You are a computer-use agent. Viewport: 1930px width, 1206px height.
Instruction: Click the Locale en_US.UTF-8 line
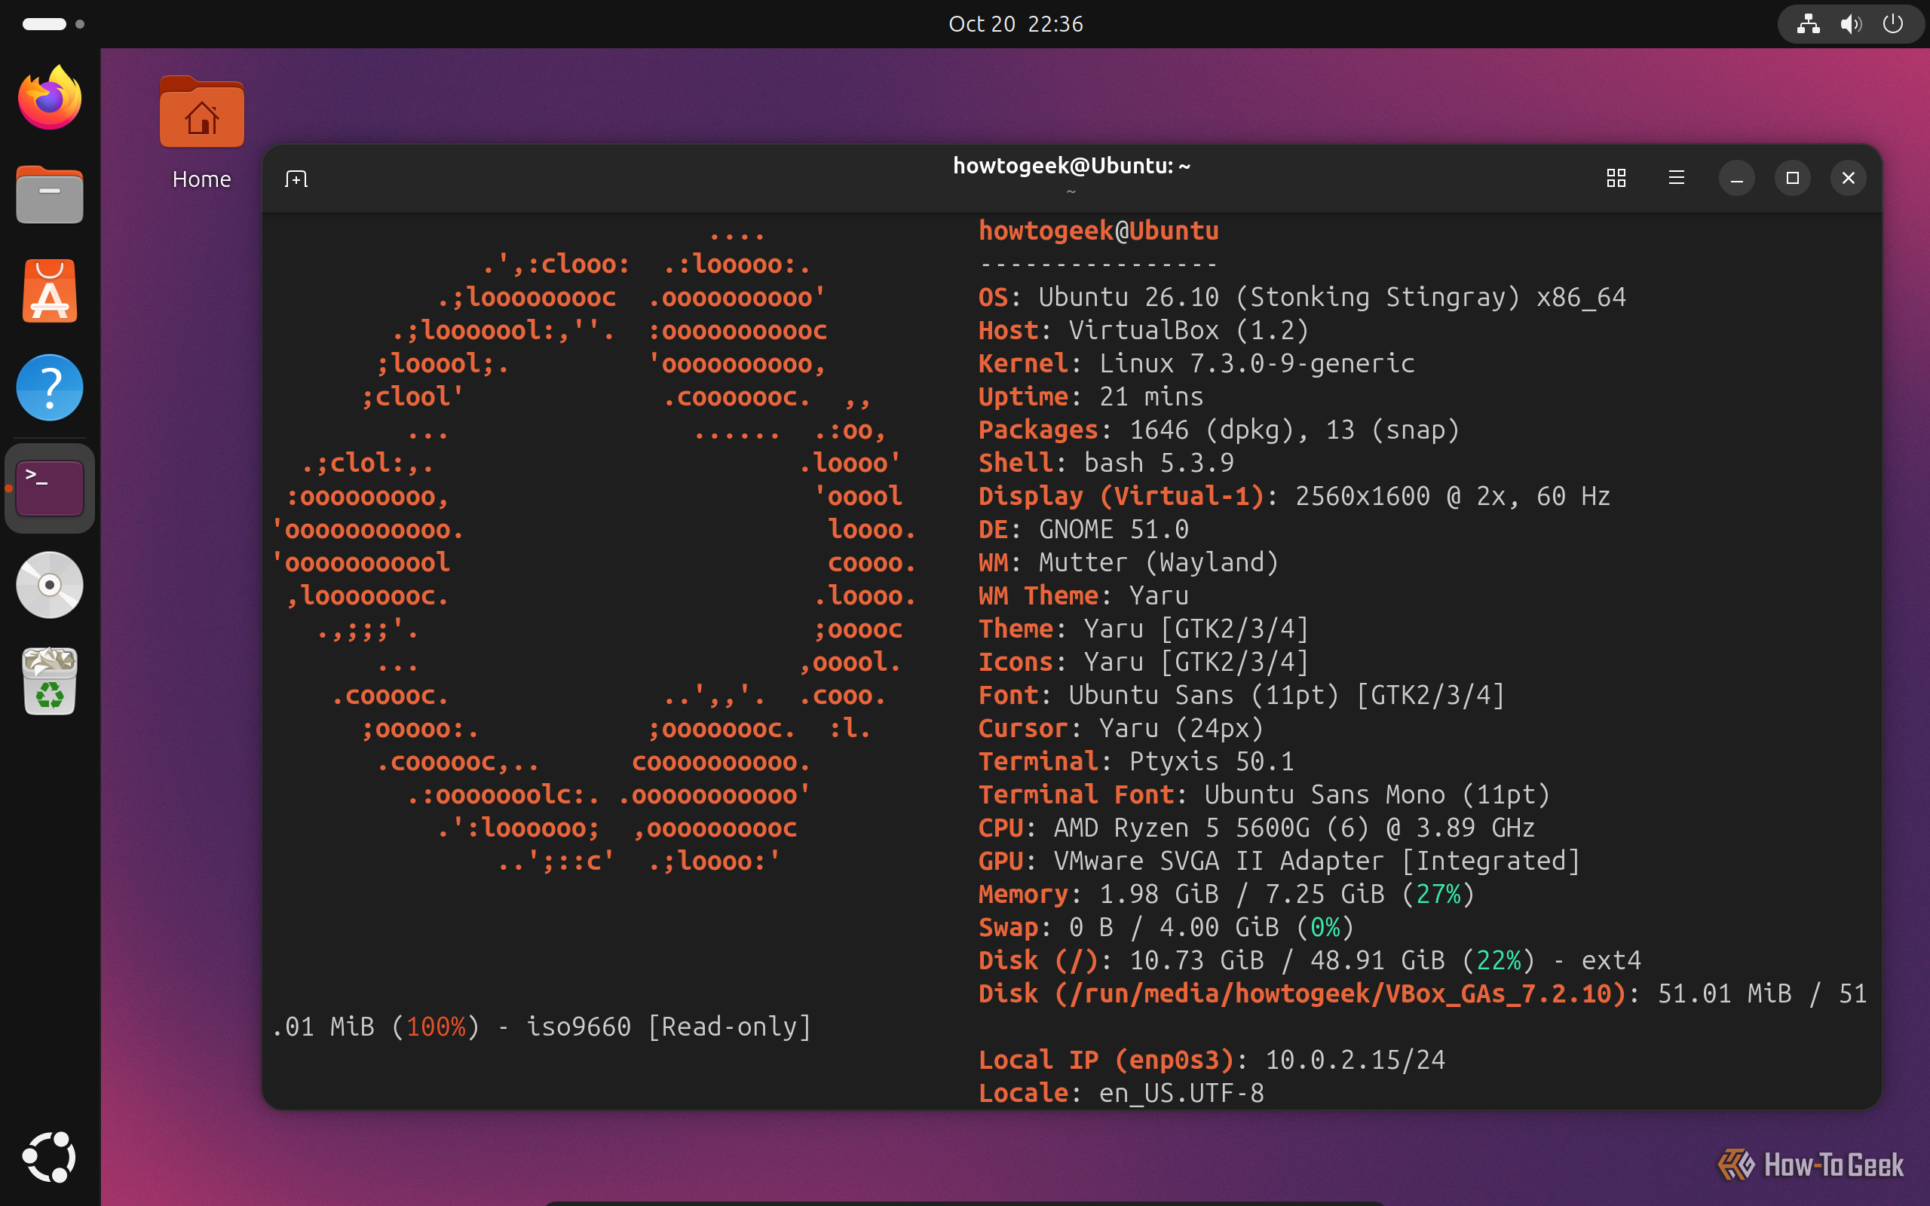(x=1121, y=1094)
